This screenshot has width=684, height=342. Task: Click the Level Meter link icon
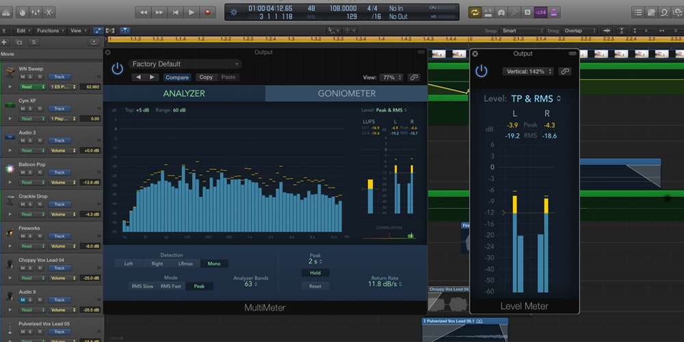pos(565,72)
